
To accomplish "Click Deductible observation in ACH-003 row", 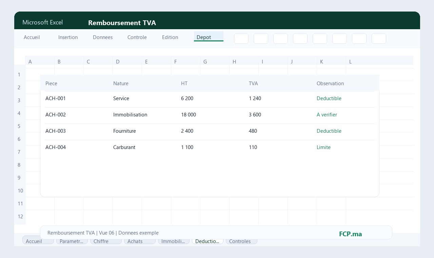I will coord(329,131).
